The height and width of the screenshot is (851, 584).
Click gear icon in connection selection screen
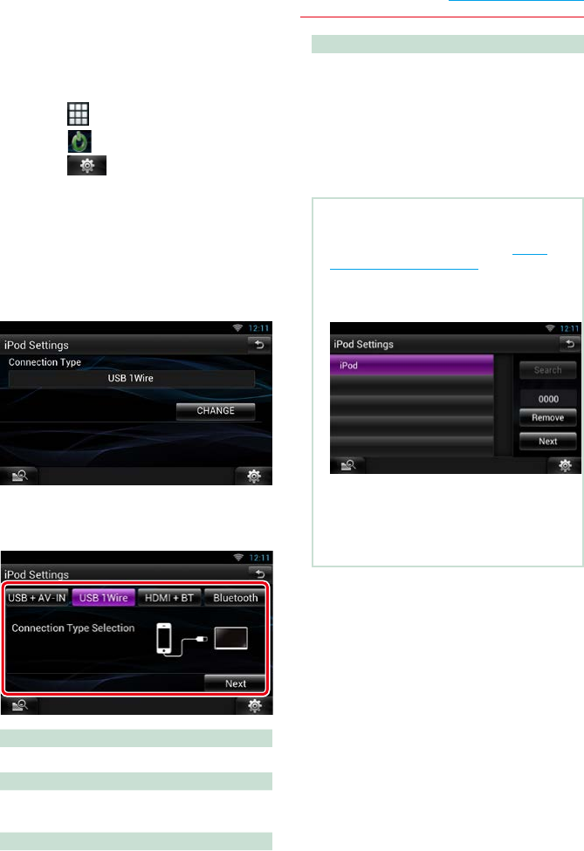[254, 705]
